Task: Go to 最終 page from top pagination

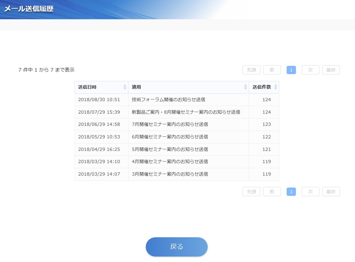Action: click(331, 70)
